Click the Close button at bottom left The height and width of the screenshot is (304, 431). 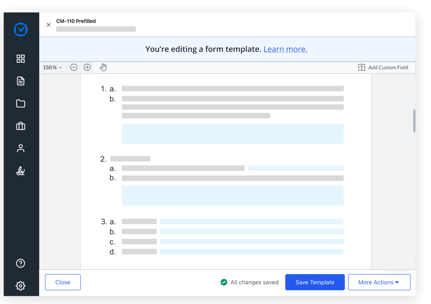click(x=63, y=282)
